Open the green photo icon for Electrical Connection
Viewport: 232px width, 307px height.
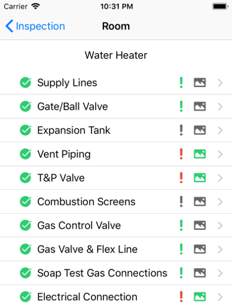(x=200, y=297)
